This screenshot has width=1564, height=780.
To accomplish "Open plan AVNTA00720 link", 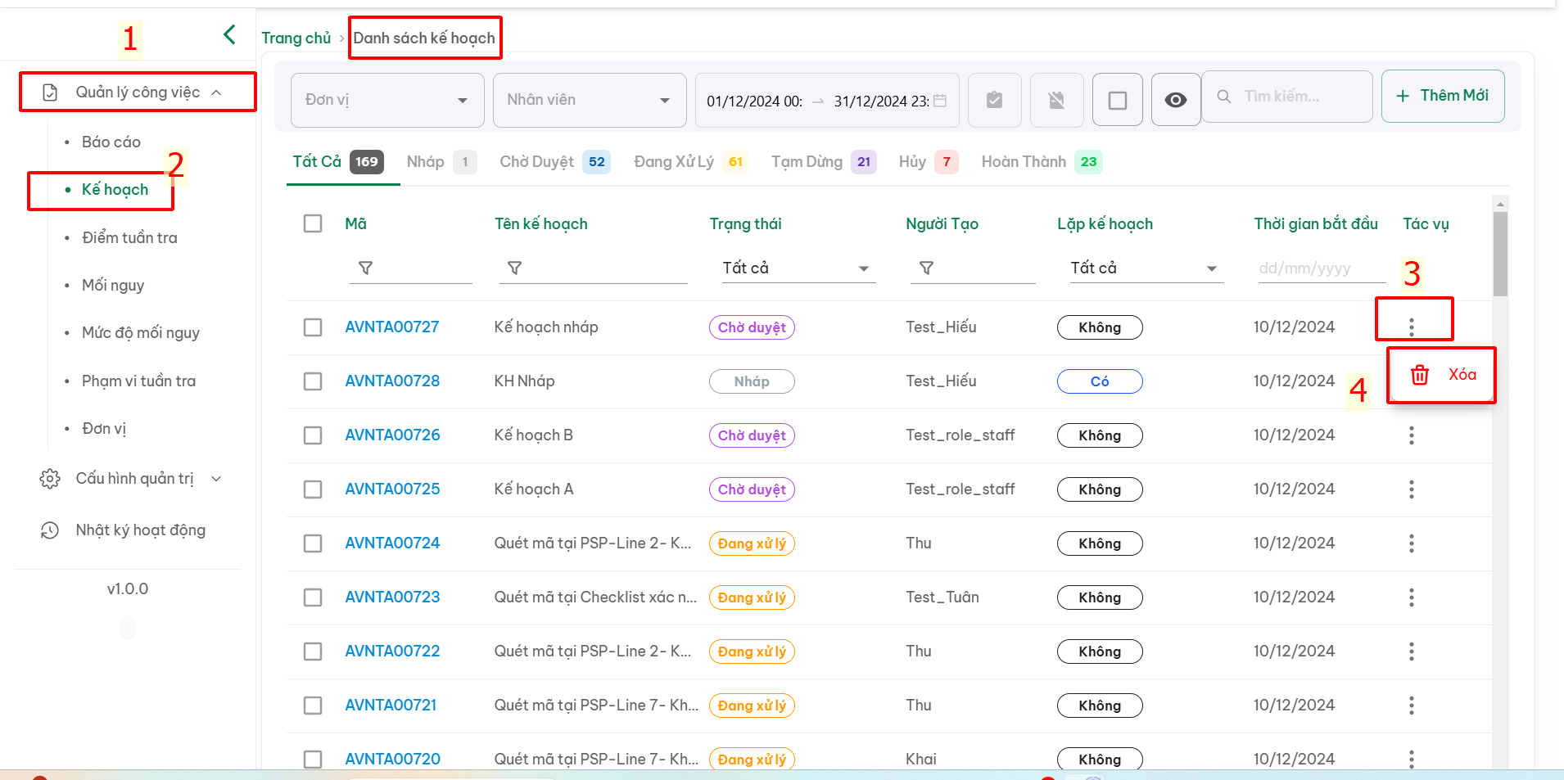I will (392, 759).
